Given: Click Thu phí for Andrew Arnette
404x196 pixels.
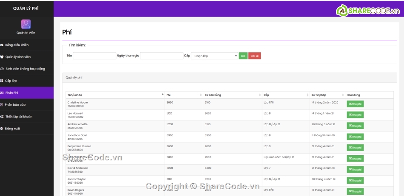Looking at the screenshot, I should (355, 126).
